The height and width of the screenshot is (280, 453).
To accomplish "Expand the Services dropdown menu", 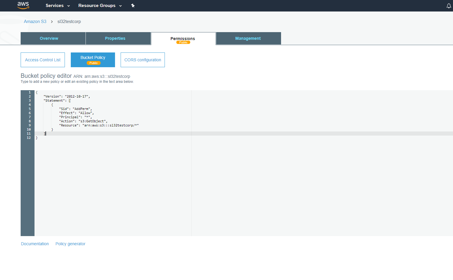I will click(58, 6).
